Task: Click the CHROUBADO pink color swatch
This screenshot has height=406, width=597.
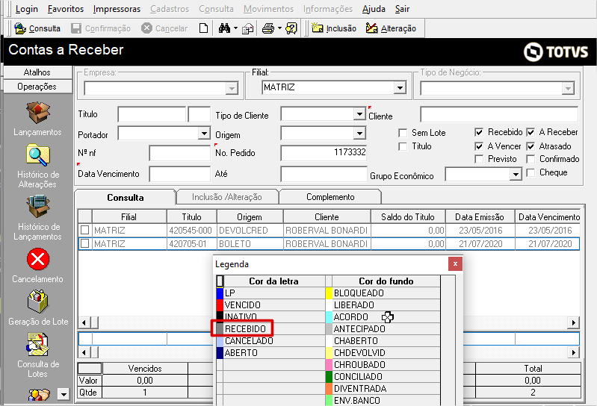Action: click(x=329, y=364)
